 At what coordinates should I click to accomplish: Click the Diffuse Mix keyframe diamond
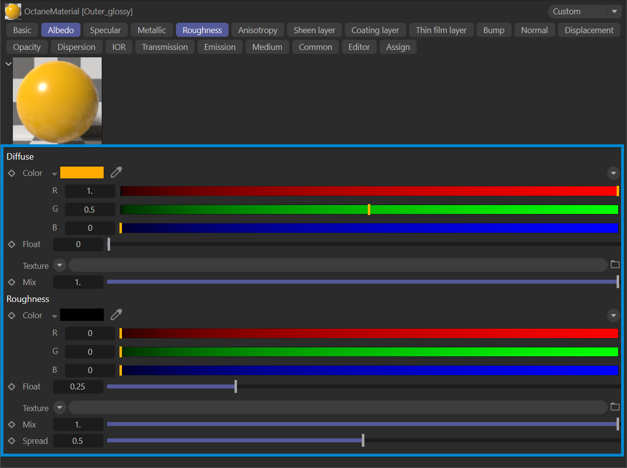point(12,282)
